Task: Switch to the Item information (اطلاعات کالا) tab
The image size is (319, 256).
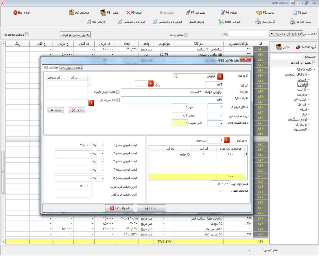Action: [x=51, y=67]
